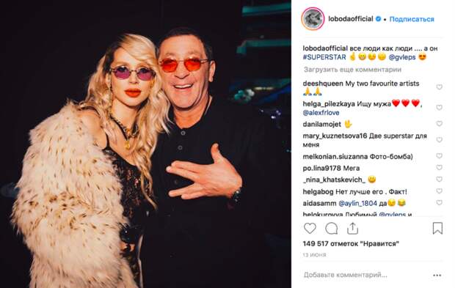
Task: Open the @gvleps mention in caption
Action: point(402,57)
